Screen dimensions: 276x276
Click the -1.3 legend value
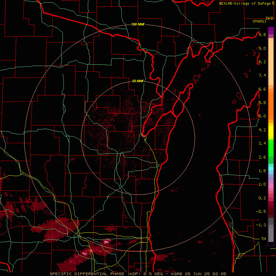coord(261,225)
